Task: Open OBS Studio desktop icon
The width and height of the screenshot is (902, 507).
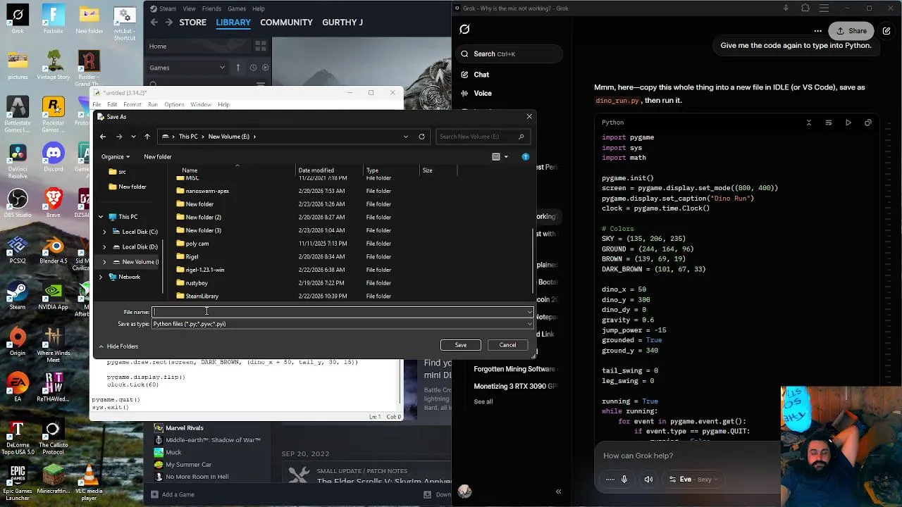Action: pyautogui.click(x=18, y=203)
